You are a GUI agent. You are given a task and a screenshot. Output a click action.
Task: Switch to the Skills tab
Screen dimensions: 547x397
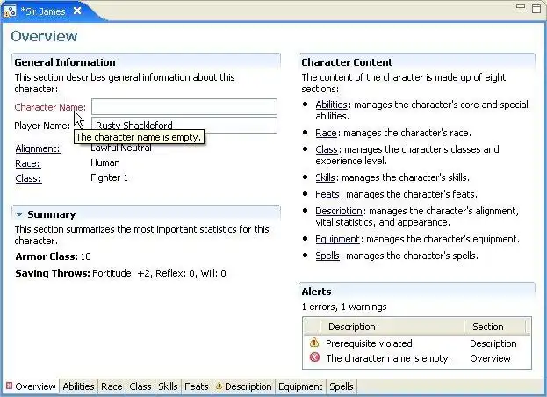point(168,386)
